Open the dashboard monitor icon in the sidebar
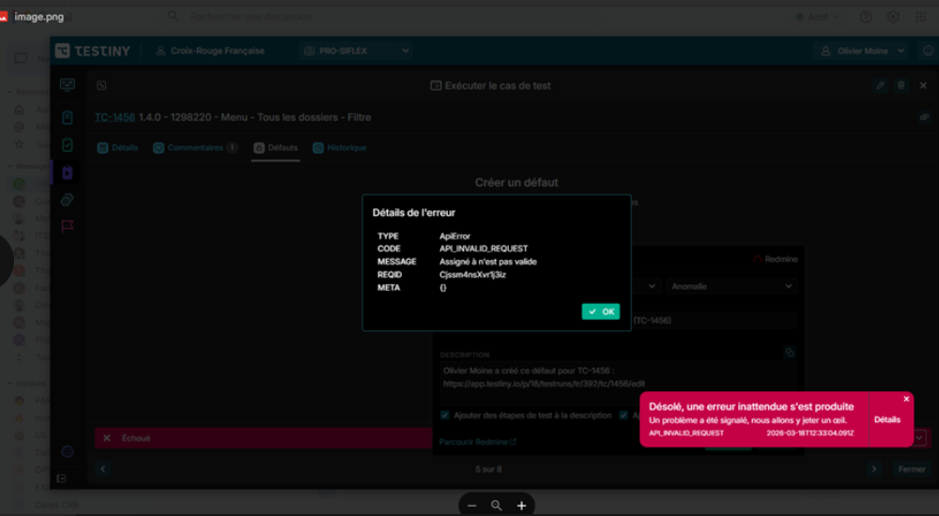 click(x=67, y=85)
